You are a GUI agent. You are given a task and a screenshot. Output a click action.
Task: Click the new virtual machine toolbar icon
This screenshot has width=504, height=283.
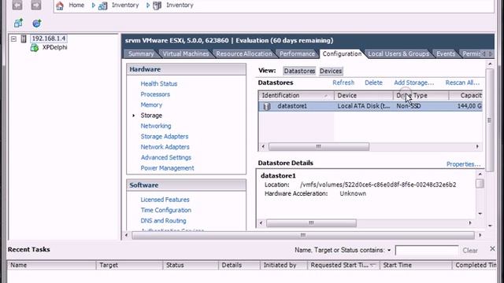(18, 23)
